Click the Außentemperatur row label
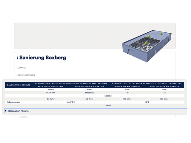The width and height of the screenshot is (191, 143). 14,102
